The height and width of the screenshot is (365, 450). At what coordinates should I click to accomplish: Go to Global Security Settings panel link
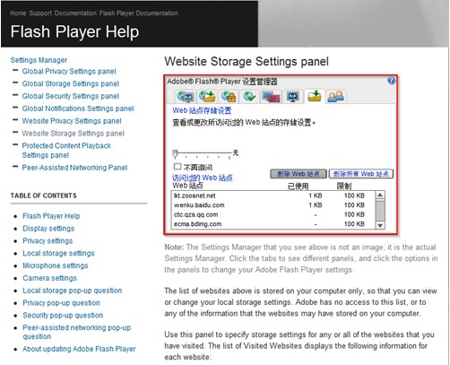coord(71,96)
